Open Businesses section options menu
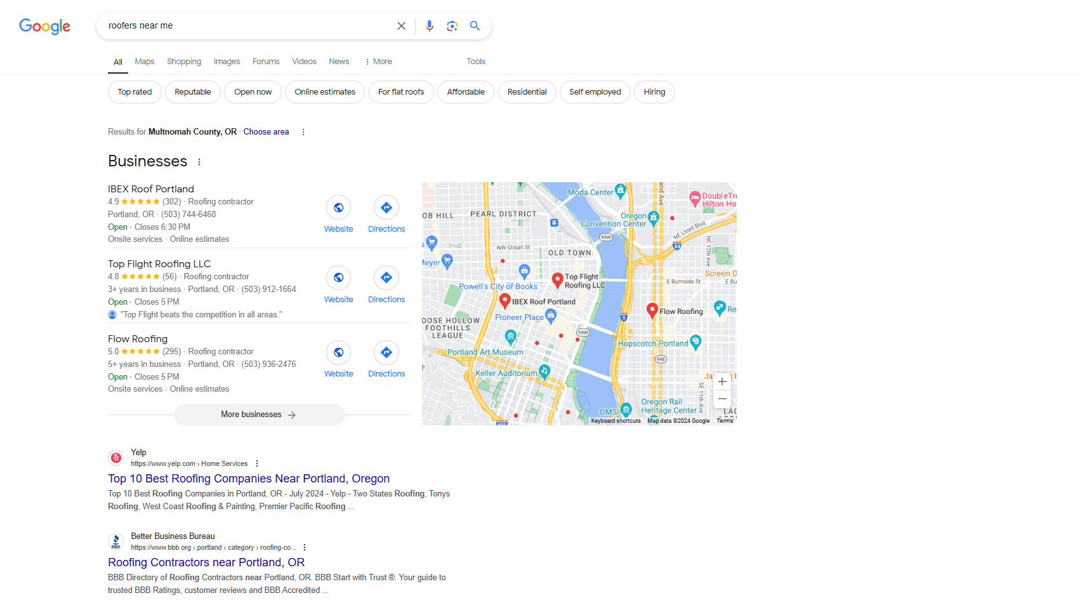The height and width of the screenshot is (605, 1080). tap(199, 162)
